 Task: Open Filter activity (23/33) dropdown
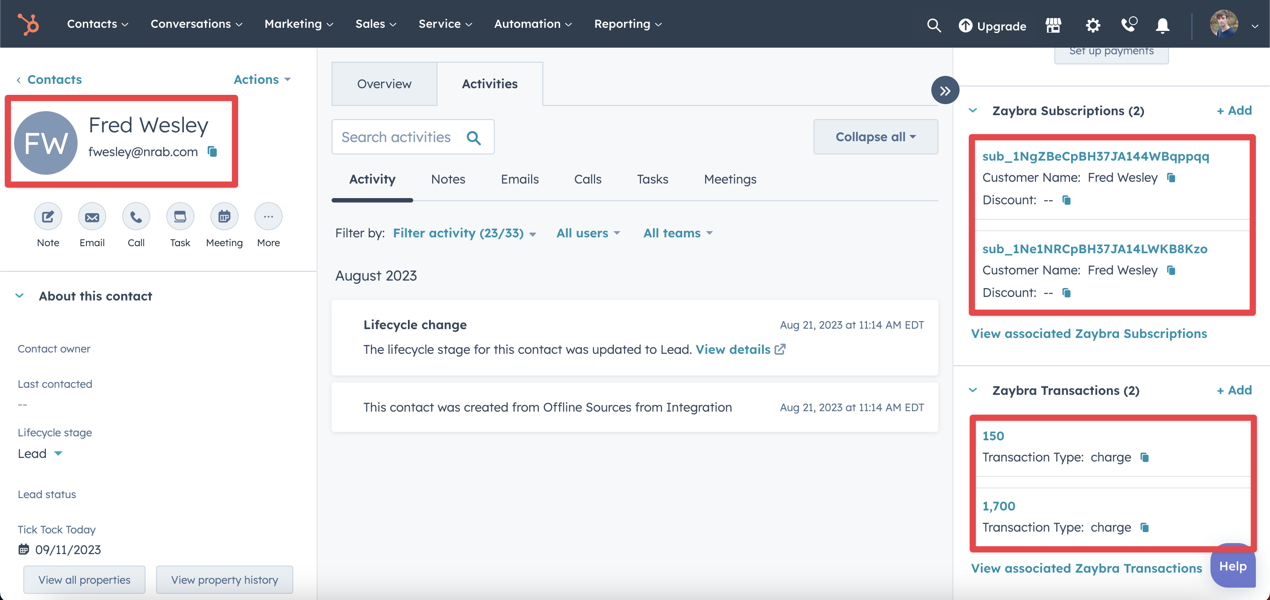point(464,233)
